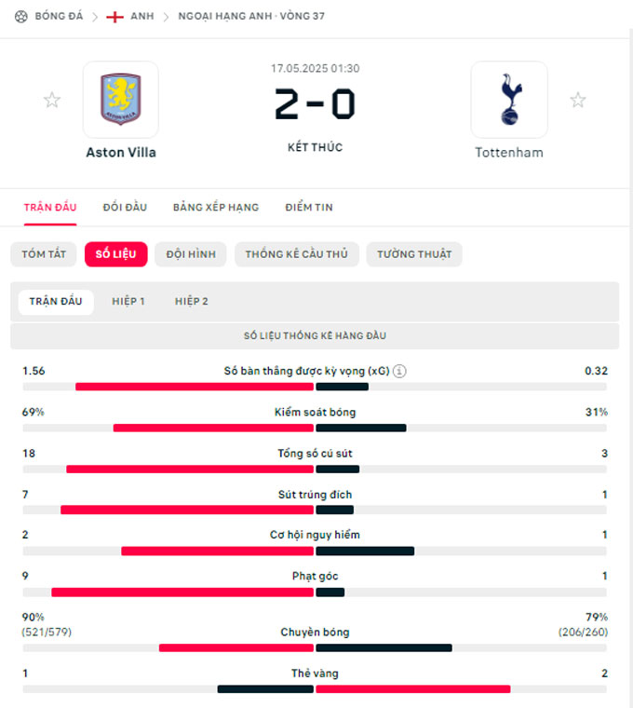Open NGOẠI HẠNG ANH - VÒNG 37 link
The height and width of the screenshot is (708, 633).
click(x=251, y=16)
